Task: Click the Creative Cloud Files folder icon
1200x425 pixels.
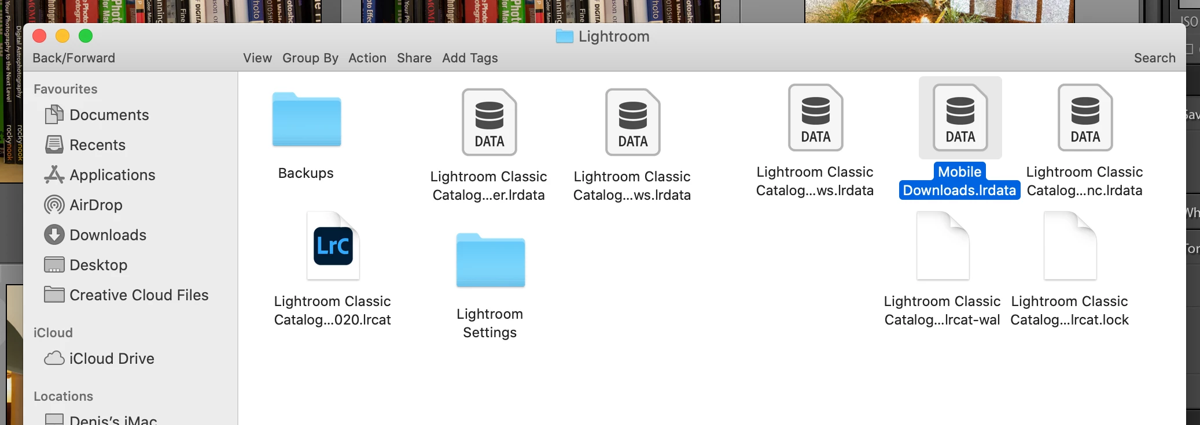Action: point(54,295)
